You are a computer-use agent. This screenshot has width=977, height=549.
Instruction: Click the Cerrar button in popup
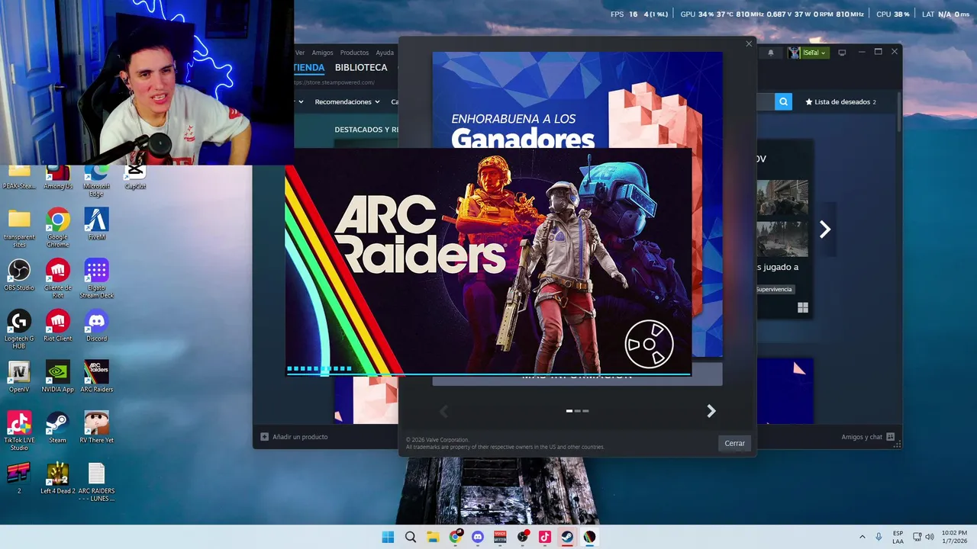click(x=734, y=443)
